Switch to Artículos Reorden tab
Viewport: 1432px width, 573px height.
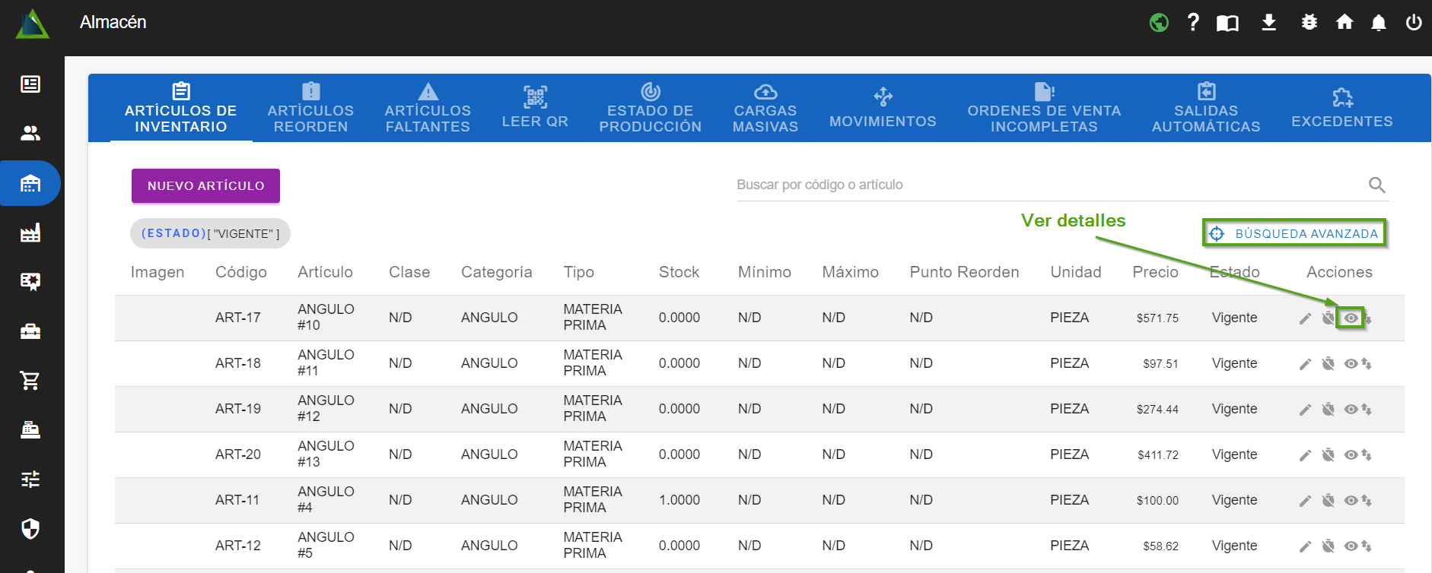point(310,109)
